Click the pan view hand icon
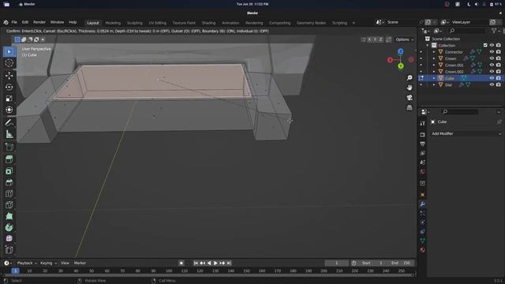 [x=410, y=88]
